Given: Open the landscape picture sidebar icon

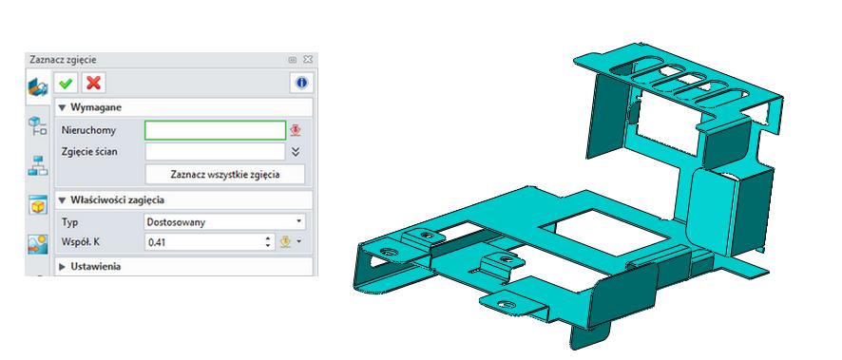Looking at the screenshot, I should click(38, 244).
